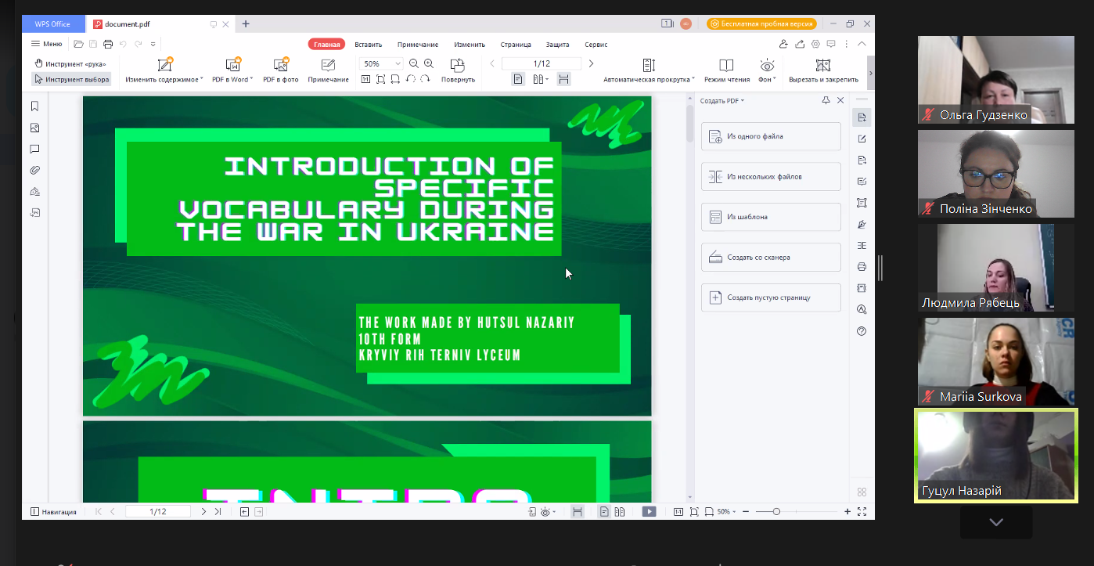Toggle pin on the Создать PDF panel
Screen dimensions: 1094x566
pos(826,101)
